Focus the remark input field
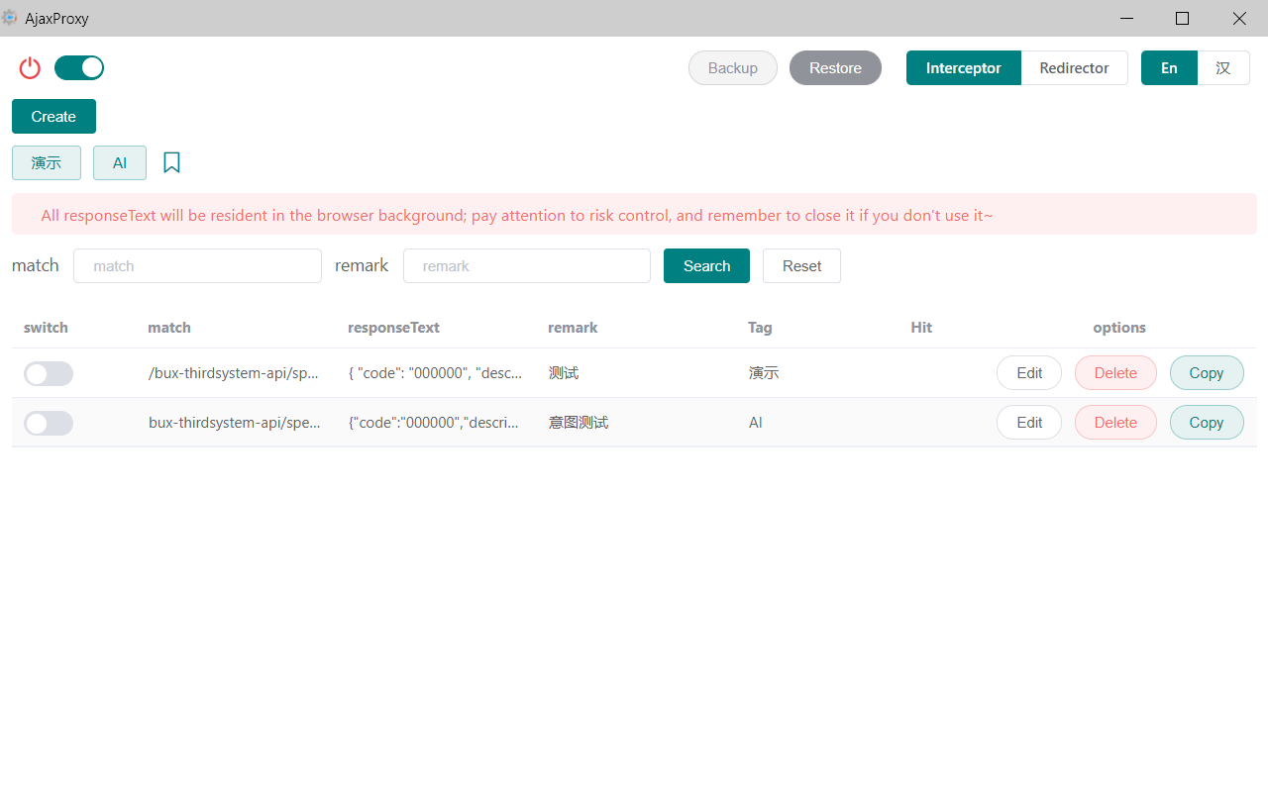Viewport: 1268px width, 792px height. click(527, 265)
